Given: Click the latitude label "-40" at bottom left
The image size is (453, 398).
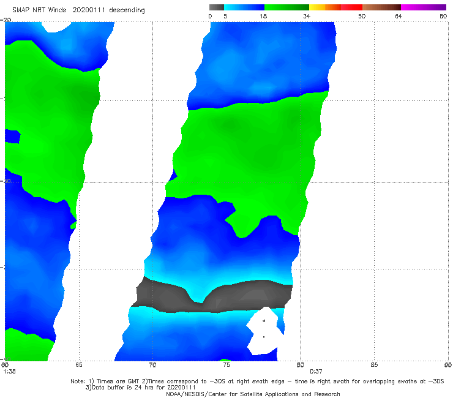Looking at the screenshot, I should coord(6,359).
